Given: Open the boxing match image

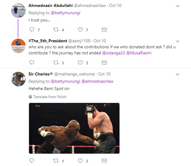Looking at the screenshot, I should pos(74,128).
